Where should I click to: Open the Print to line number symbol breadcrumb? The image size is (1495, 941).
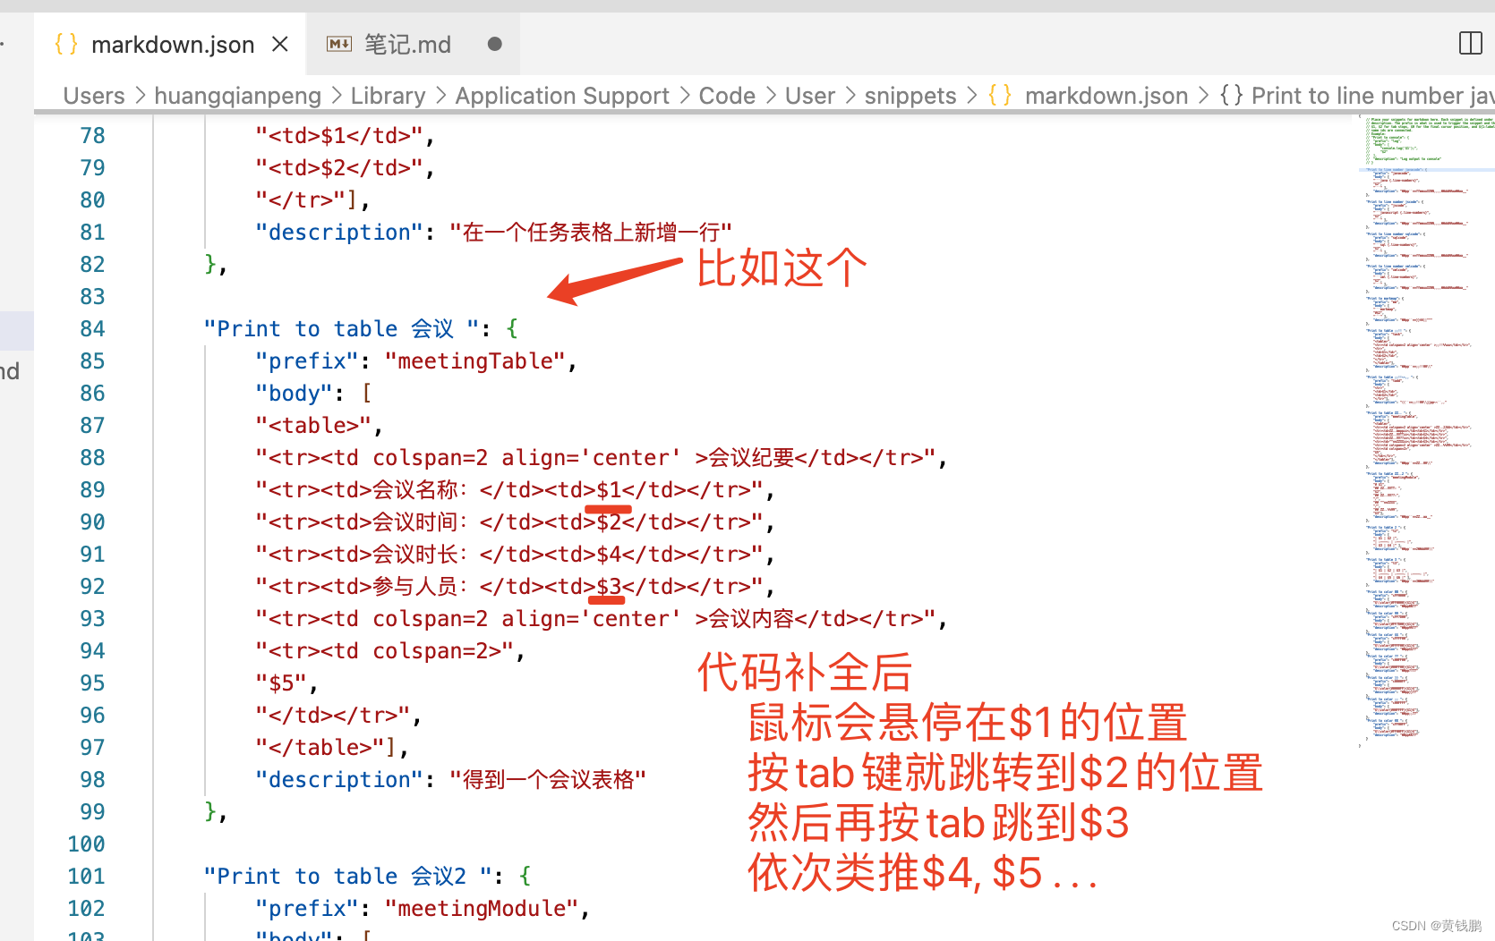click(1372, 96)
